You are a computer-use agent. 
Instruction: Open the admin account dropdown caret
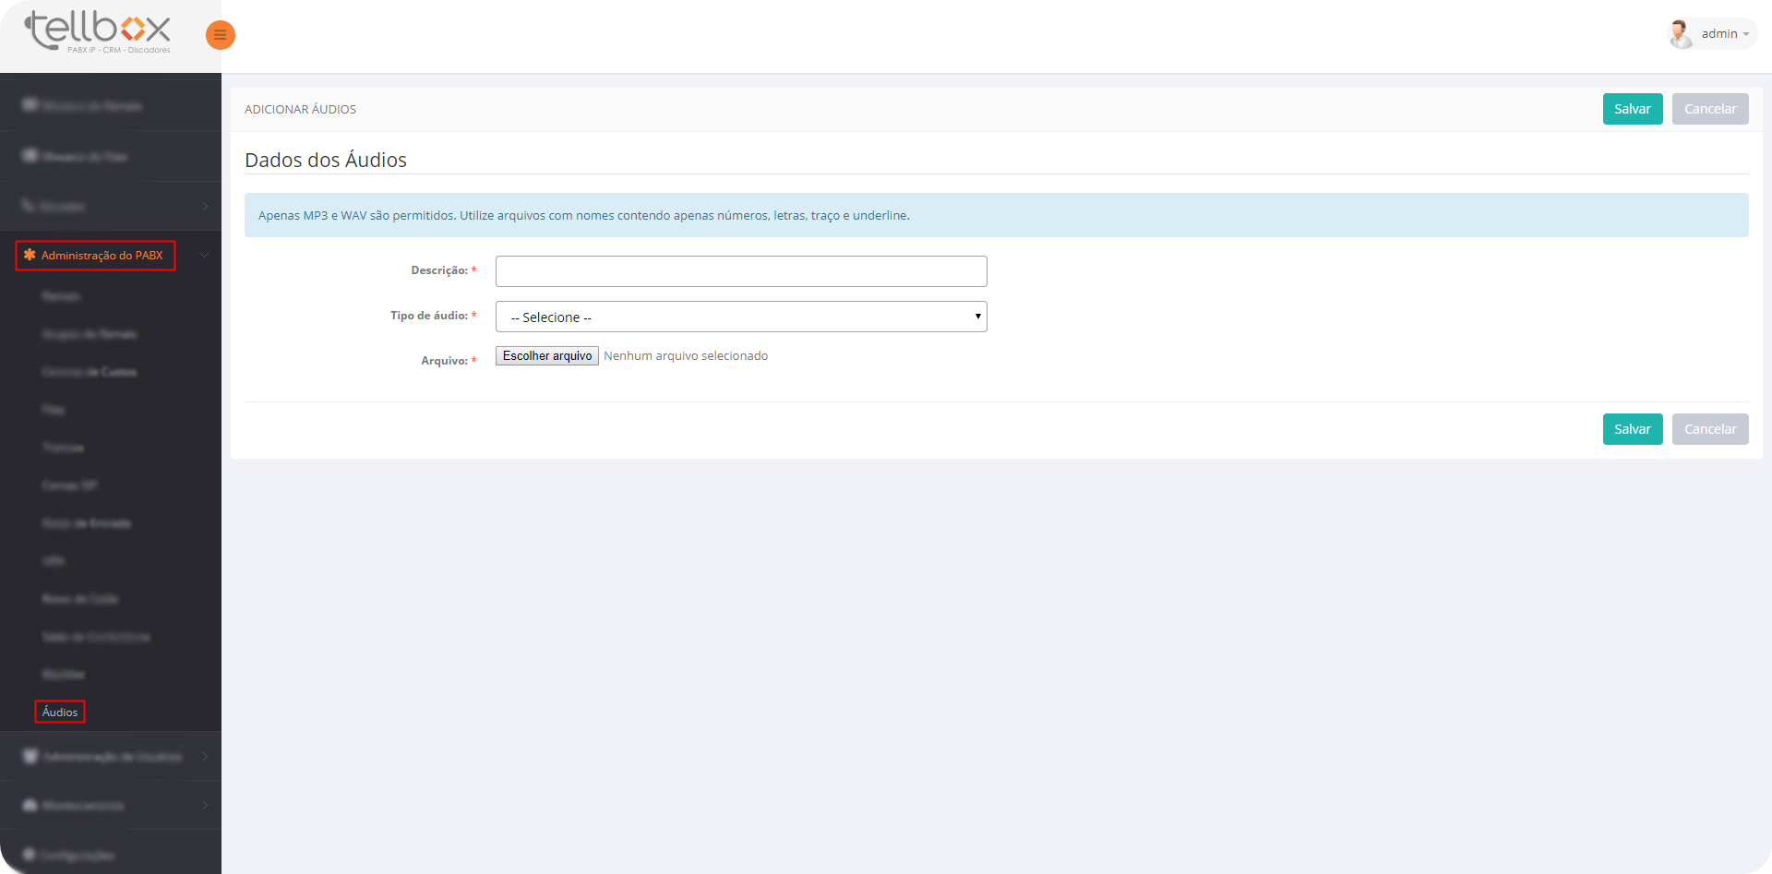click(x=1746, y=34)
